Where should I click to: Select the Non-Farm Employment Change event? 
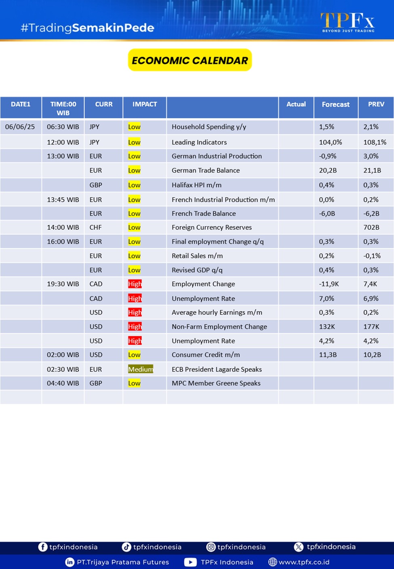(219, 327)
